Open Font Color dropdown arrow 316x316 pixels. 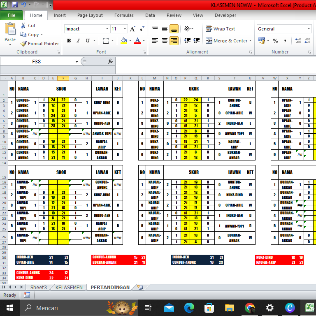pyautogui.click(x=144, y=41)
